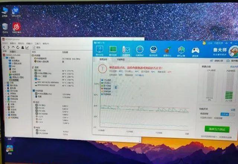Image resolution: width=238 pixels, height=164 pixels.
Task: Expand the 主板 tree node in AIDA64
Action: click(5, 83)
